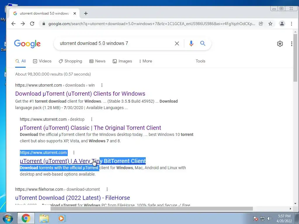Open µTorrent Classic Original Torrent Client link
This screenshot has width=299, height=224.
(91, 128)
